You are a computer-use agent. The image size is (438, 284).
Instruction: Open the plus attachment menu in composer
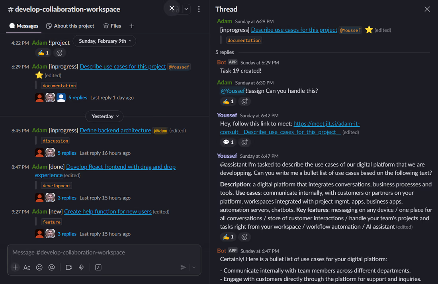point(15,267)
